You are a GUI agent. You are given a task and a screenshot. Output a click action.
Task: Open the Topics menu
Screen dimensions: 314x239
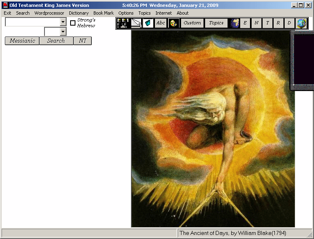pos(144,13)
